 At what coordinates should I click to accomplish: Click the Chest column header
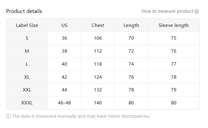98,25
